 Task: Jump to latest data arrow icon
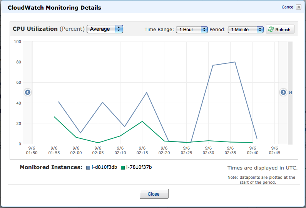coord(290,93)
